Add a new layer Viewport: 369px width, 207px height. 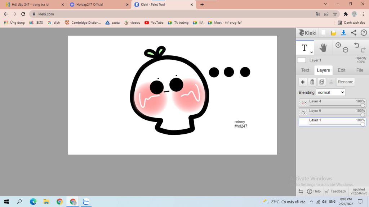tap(303, 82)
